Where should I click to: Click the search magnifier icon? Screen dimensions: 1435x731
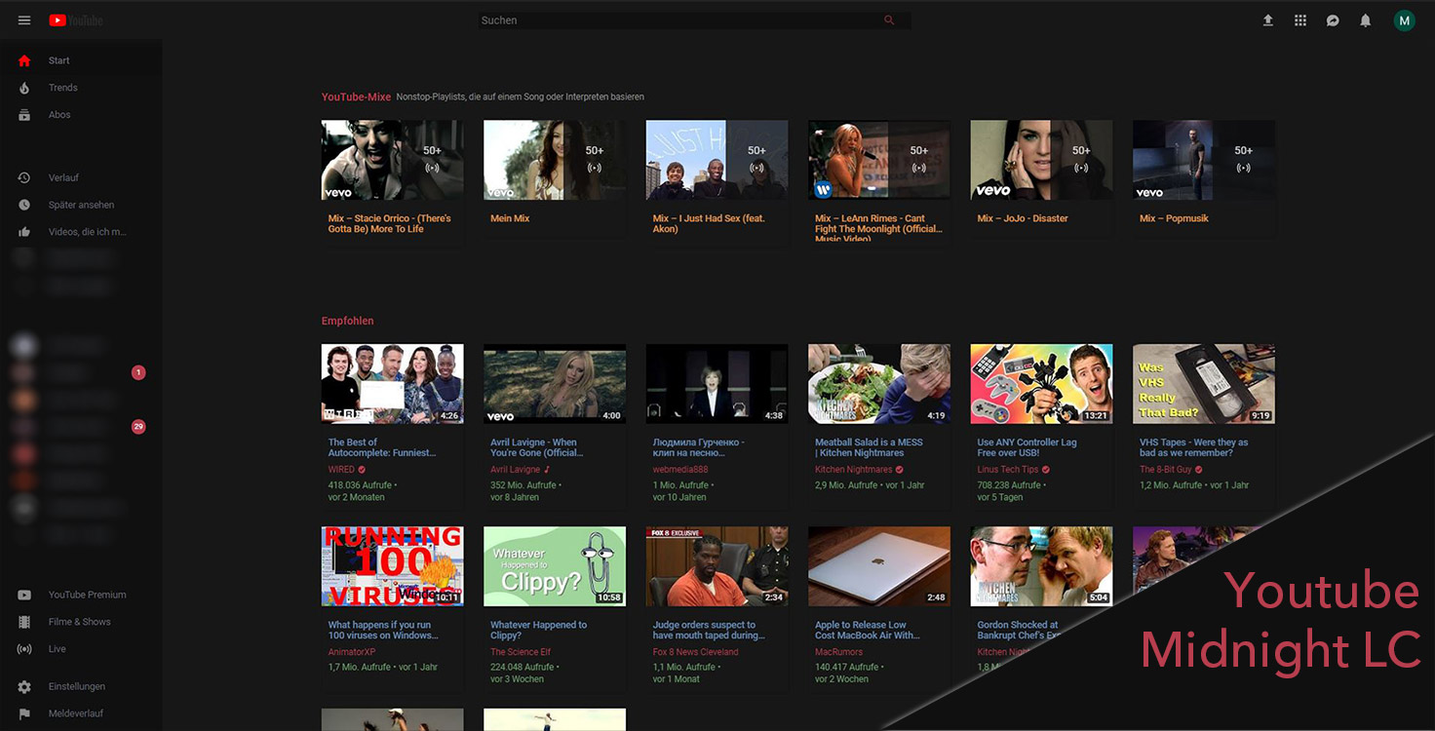889,20
